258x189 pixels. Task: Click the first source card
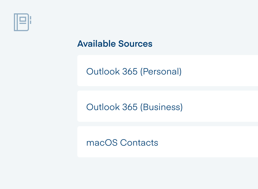point(167,71)
